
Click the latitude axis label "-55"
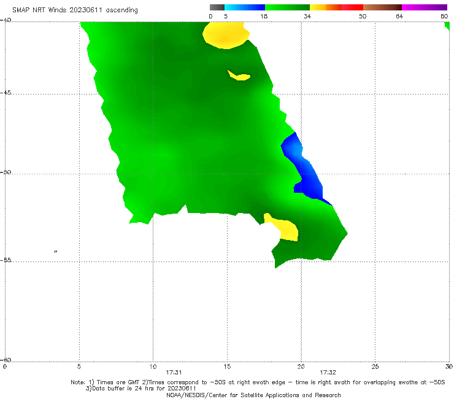tap(6, 260)
